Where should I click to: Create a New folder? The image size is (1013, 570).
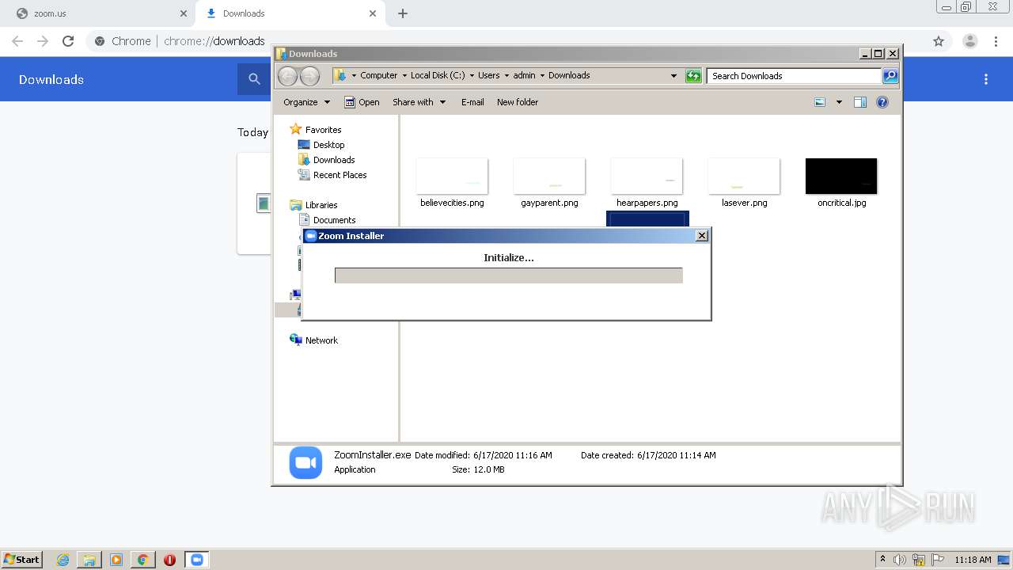point(518,102)
